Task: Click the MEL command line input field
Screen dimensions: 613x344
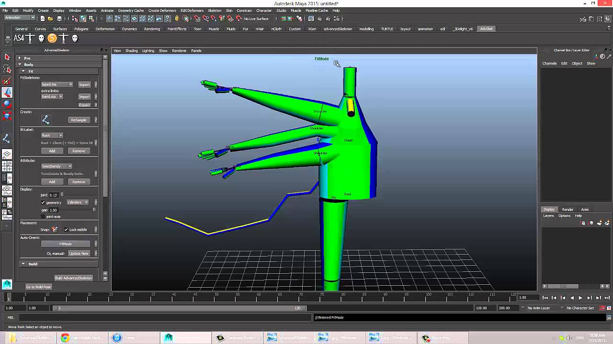Action: (165, 318)
